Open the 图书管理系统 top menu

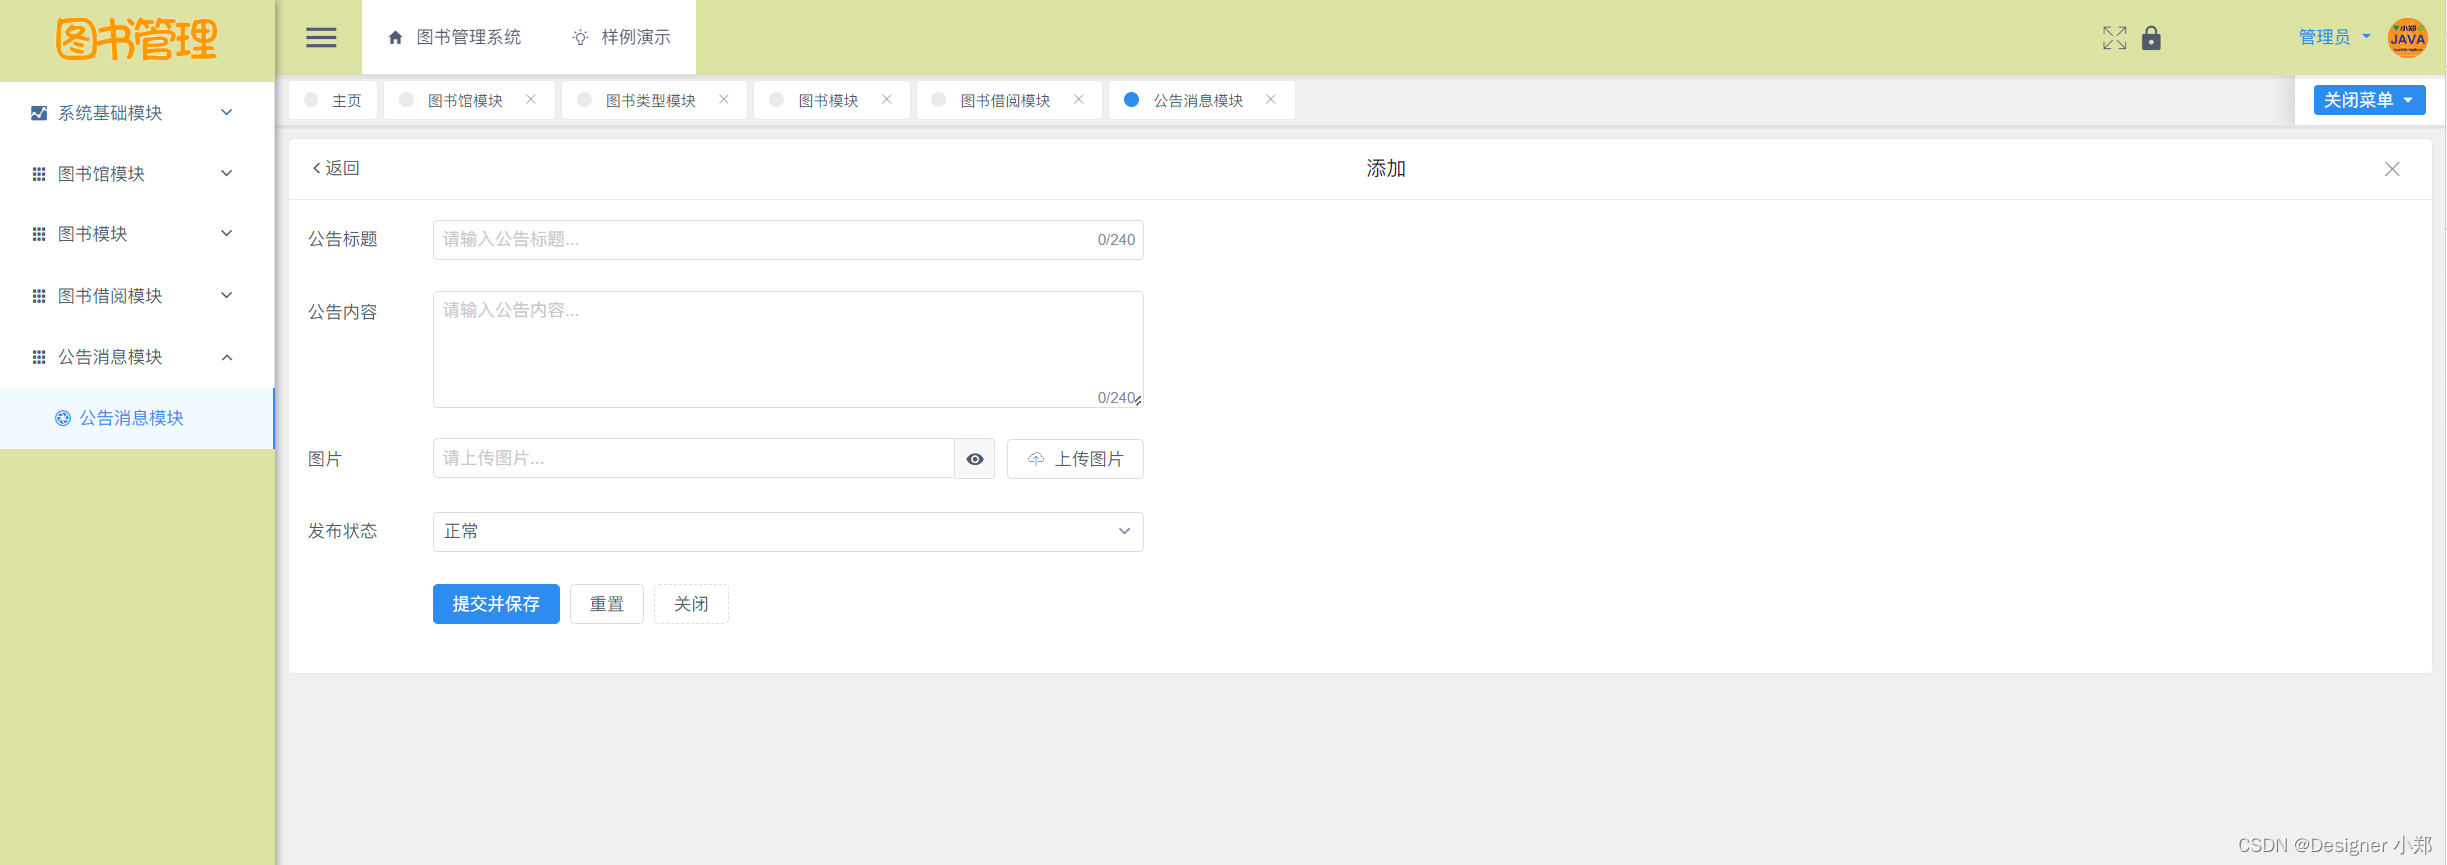(x=454, y=37)
